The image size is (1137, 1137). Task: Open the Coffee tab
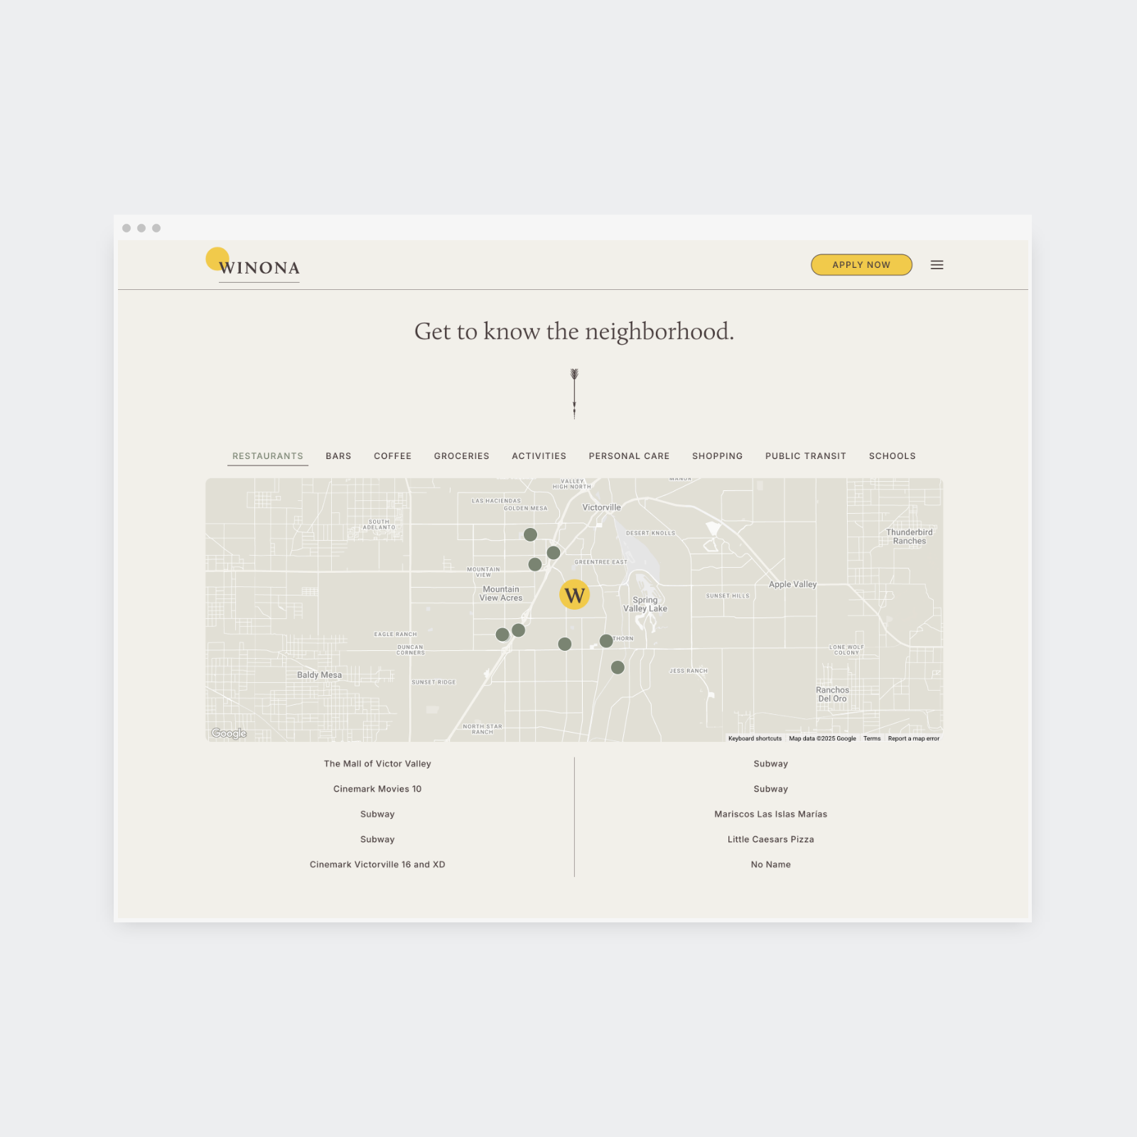[x=392, y=456]
